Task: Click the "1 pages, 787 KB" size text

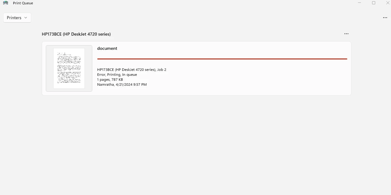Action: point(110,80)
